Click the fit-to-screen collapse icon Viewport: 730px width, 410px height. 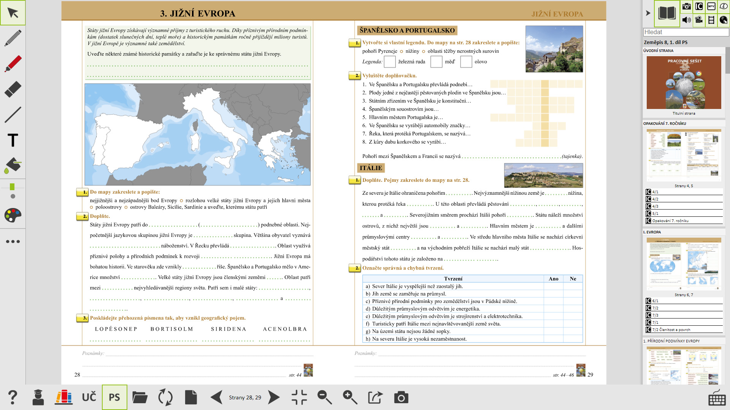299,397
